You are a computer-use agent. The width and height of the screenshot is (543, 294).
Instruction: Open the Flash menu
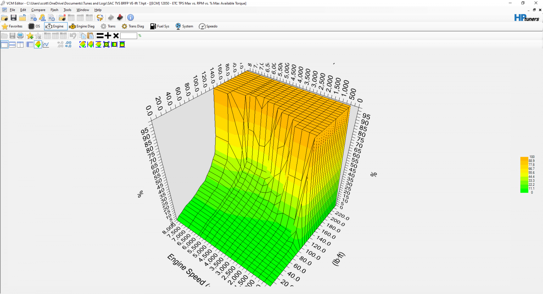coord(54,10)
